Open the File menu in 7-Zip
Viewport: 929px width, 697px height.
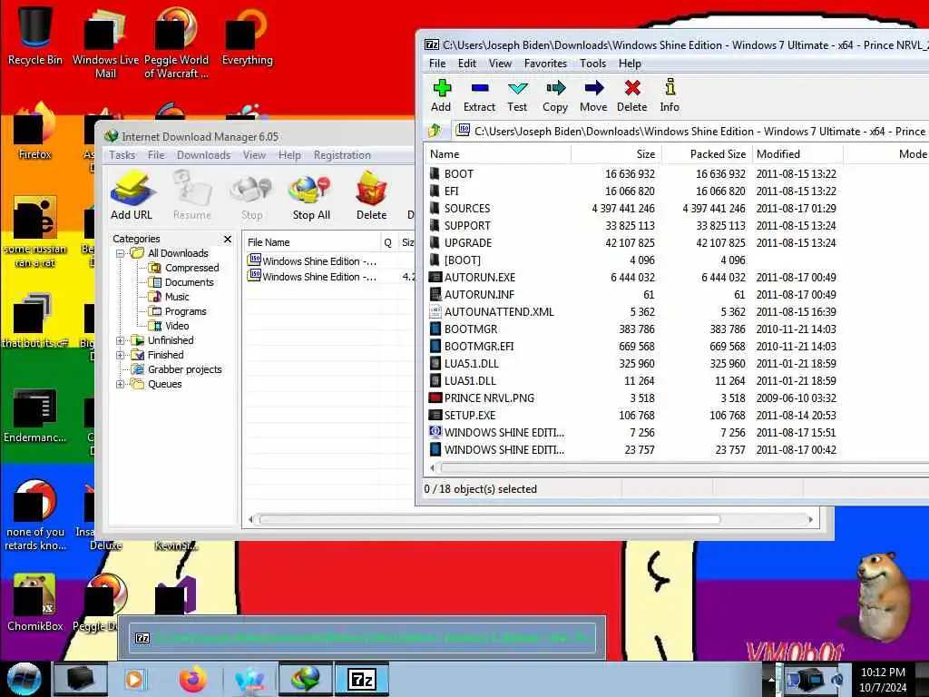point(437,64)
